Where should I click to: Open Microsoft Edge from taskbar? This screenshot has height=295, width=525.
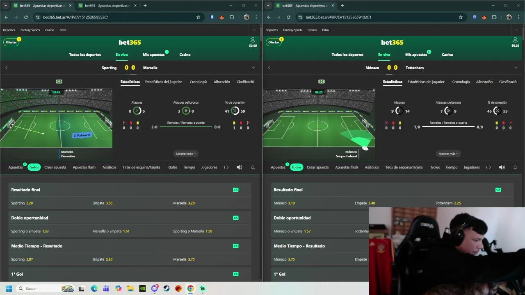[x=94, y=288]
